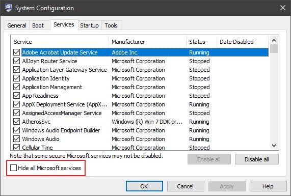The image size is (291, 196).
Task: Switch to the General tab
Action: tap(17, 25)
